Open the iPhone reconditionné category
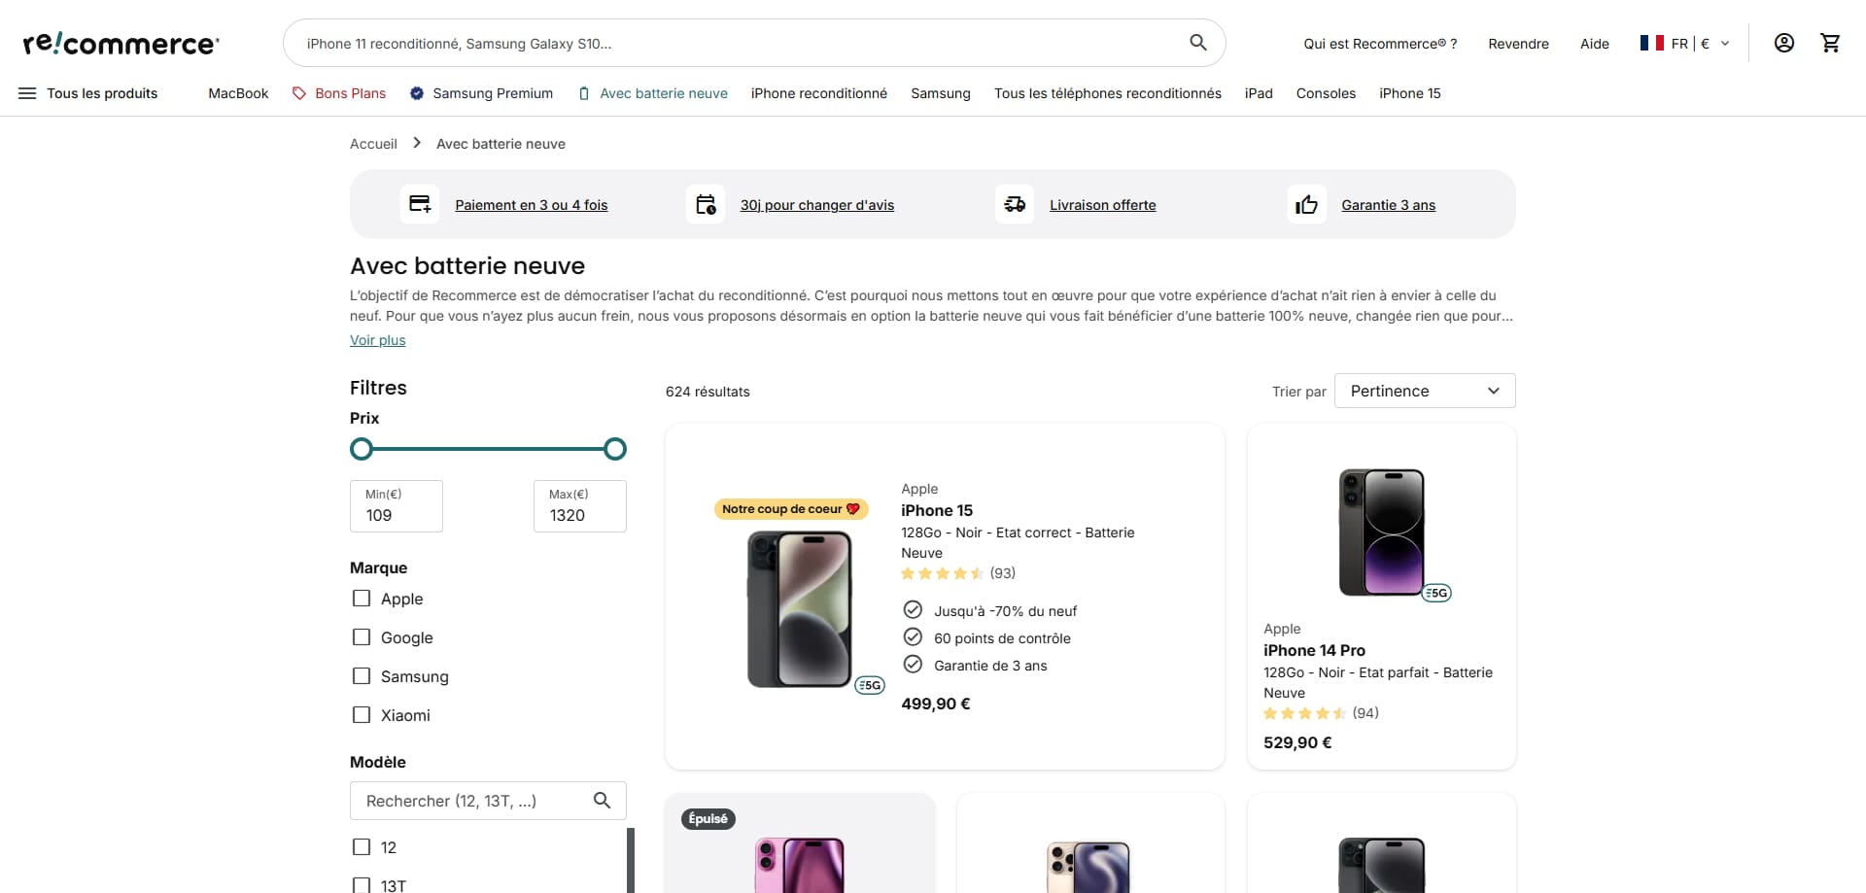This screenshot has height=893, width=1866. (819, 93)
